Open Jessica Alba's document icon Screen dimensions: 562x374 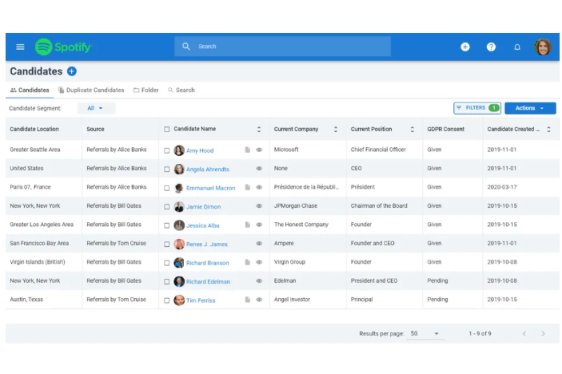pyautogui.click(x=248, y=225)
